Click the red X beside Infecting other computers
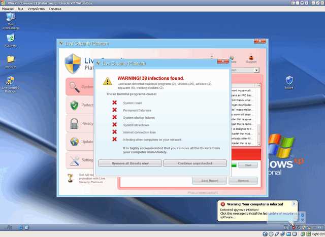This screenshot has height=237, width=325. pyautogui.click(x=114, y=139)
